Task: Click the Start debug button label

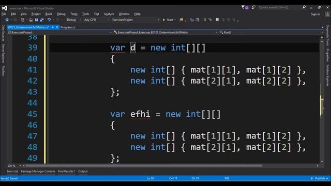Action: pos(170,20)
